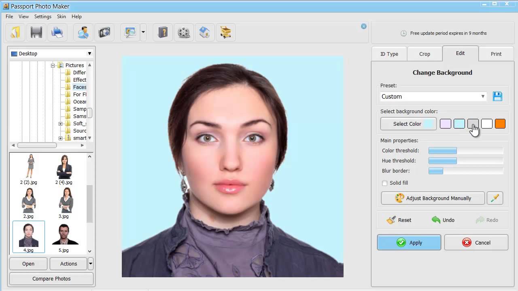Select the 5.jpg man thumbnail
The width and height of the screenshot is (518, 291).
click(64, 238)
